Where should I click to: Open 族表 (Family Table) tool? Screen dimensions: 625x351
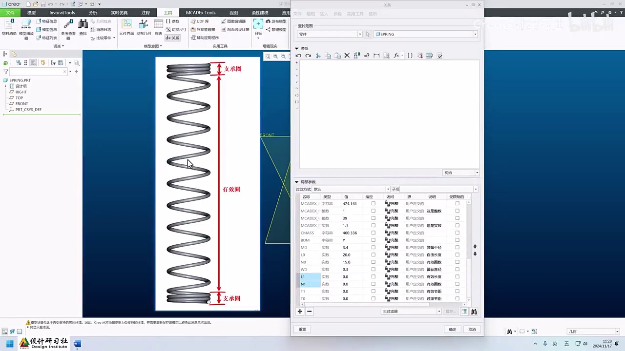click(x=158, y=27)
